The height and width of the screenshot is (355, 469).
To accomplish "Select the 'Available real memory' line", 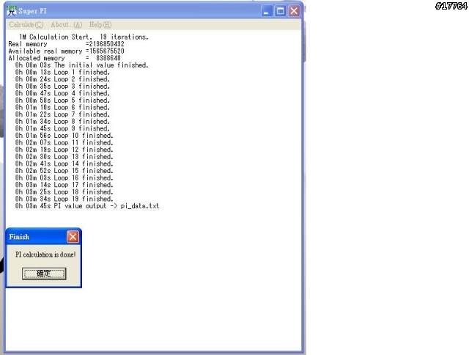I will 66,51.
